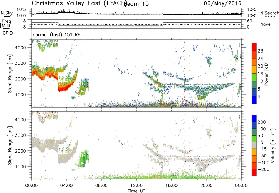279x193 pixels.
Task: Select the 20 label on the Power colorbar
Action: click(x=260, y=66)
